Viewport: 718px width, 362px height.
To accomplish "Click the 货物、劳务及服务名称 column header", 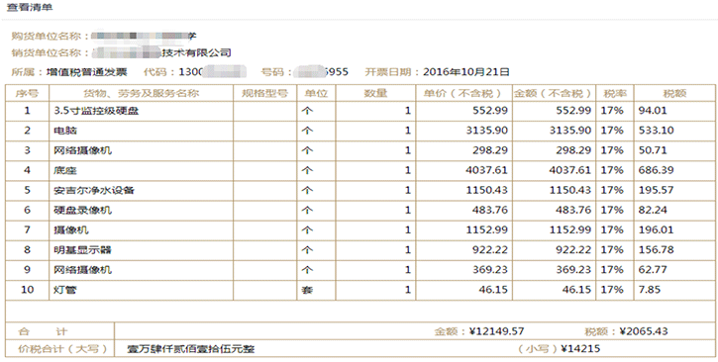I will tap(141, 93).
